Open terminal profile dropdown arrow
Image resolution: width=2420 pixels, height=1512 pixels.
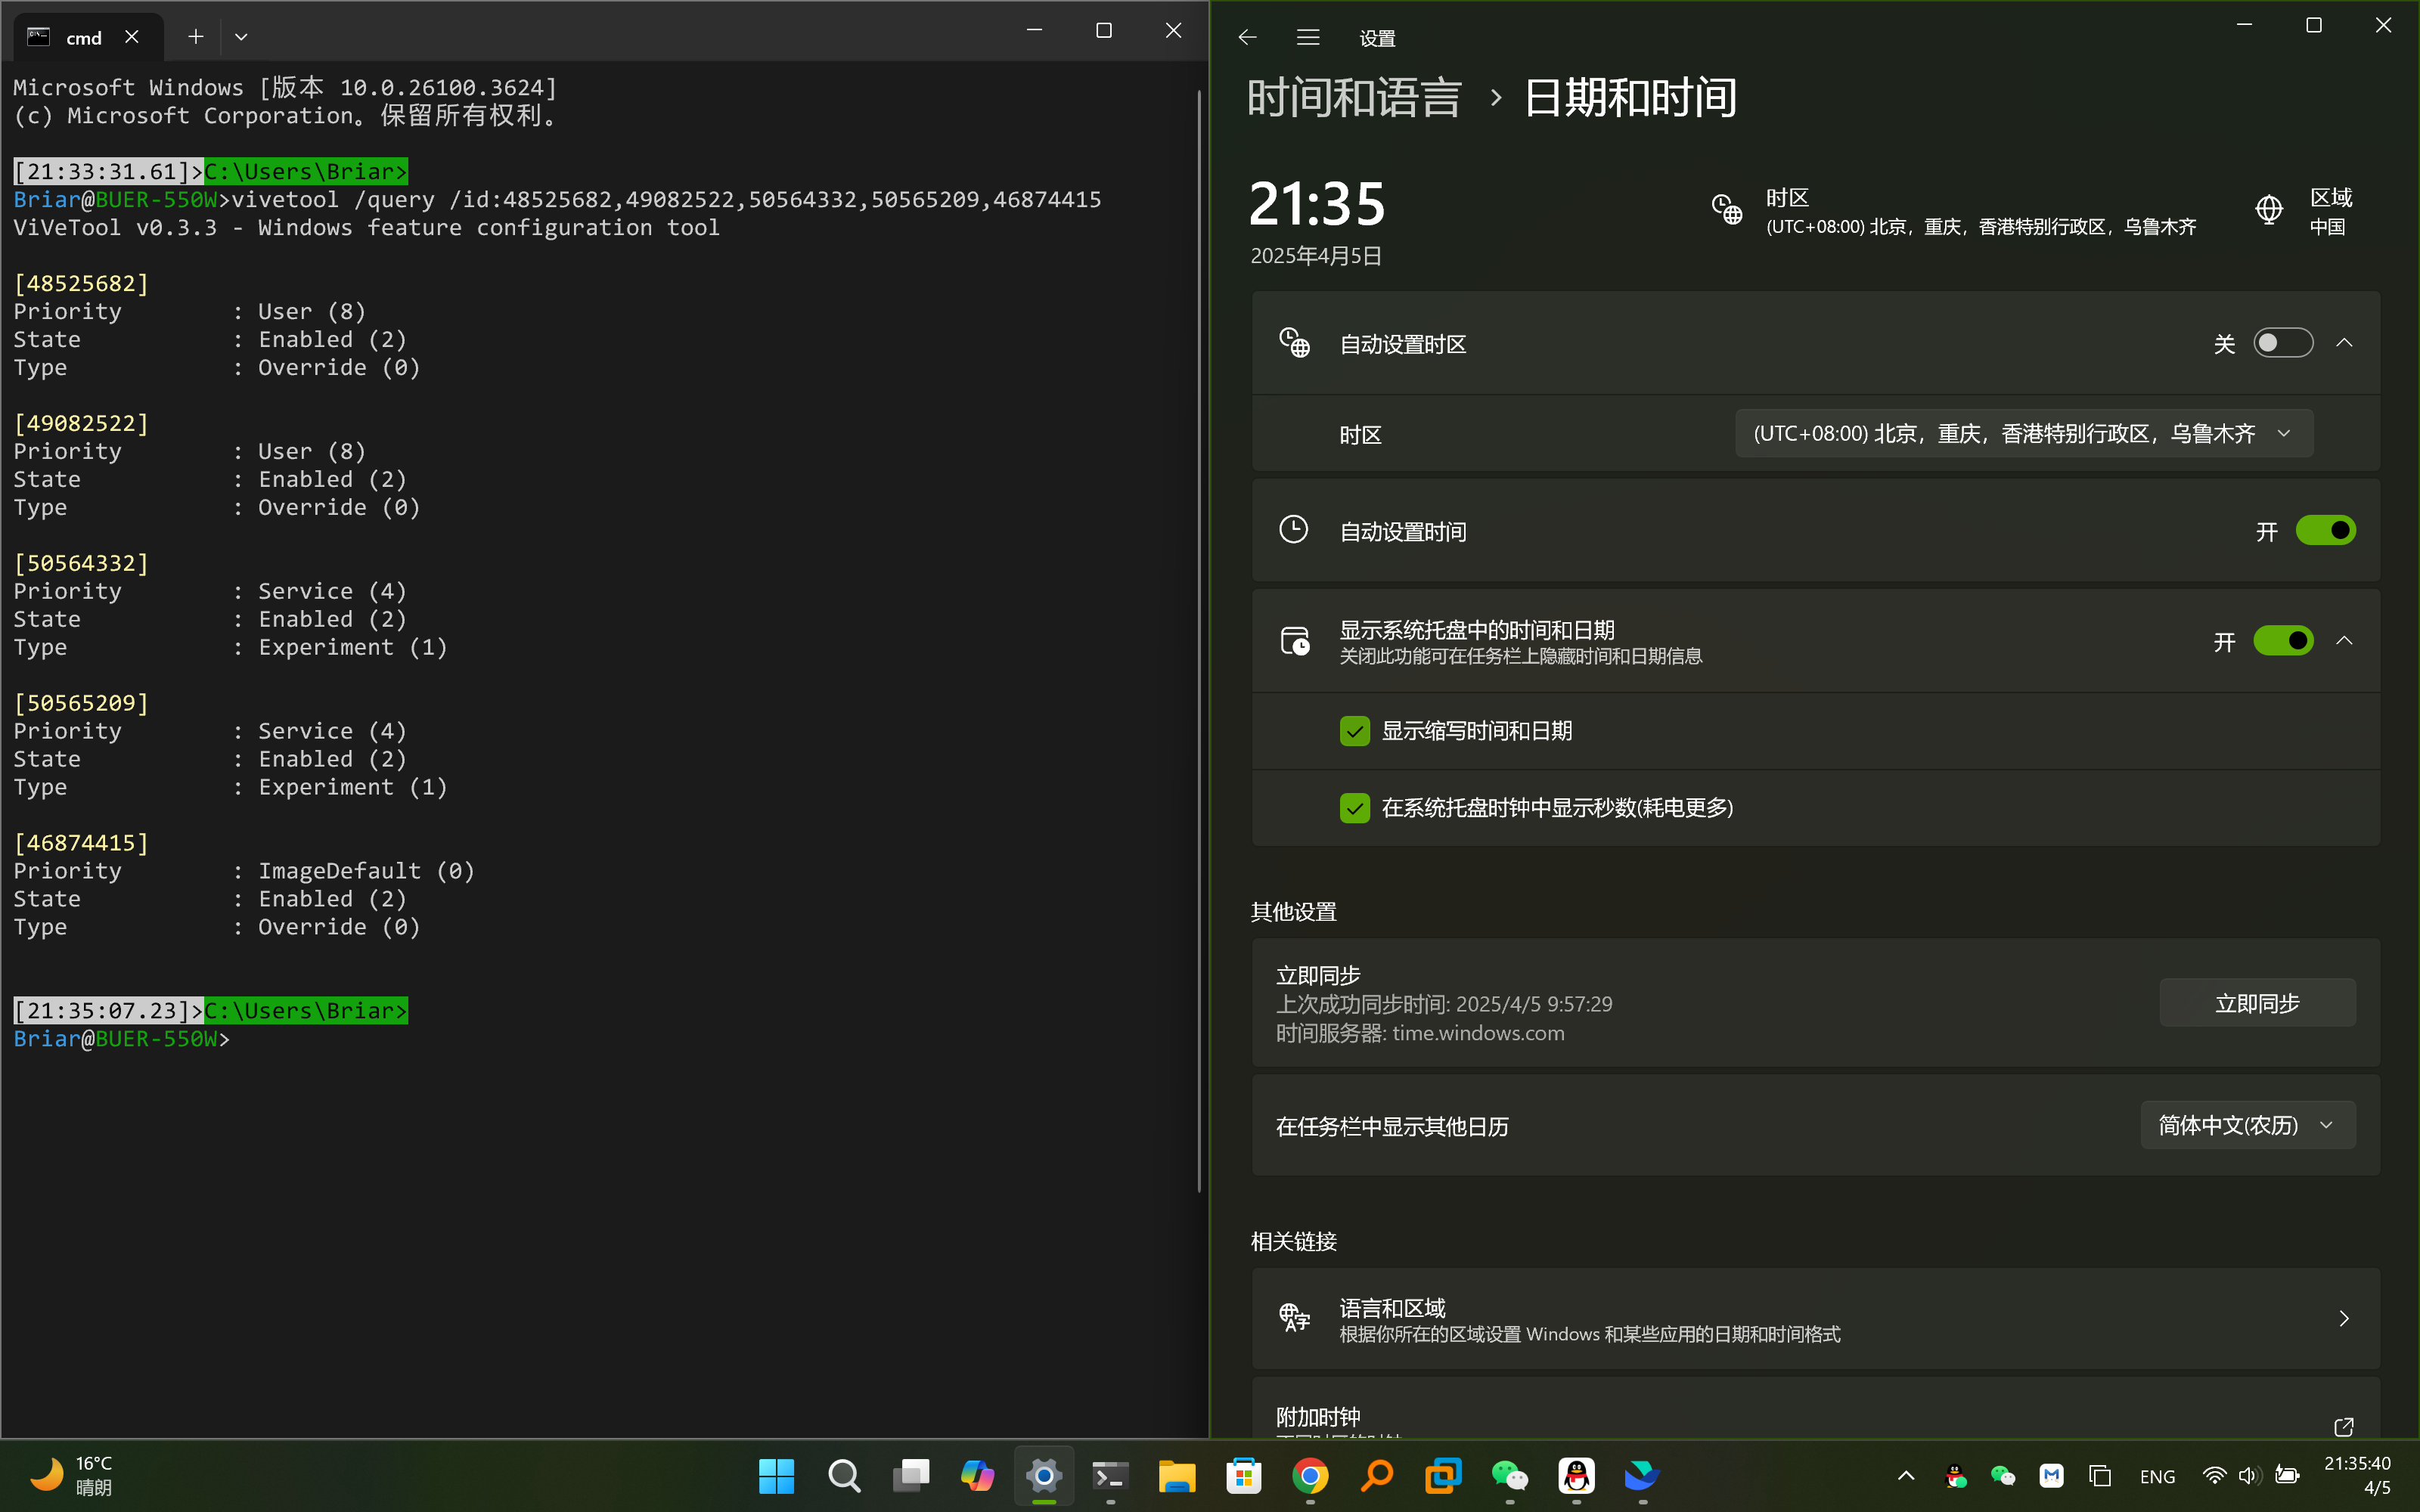coord(241,37)
